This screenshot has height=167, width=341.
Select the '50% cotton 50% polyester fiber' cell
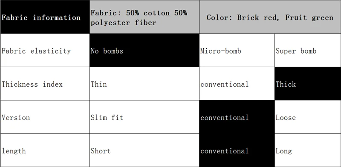144,17
